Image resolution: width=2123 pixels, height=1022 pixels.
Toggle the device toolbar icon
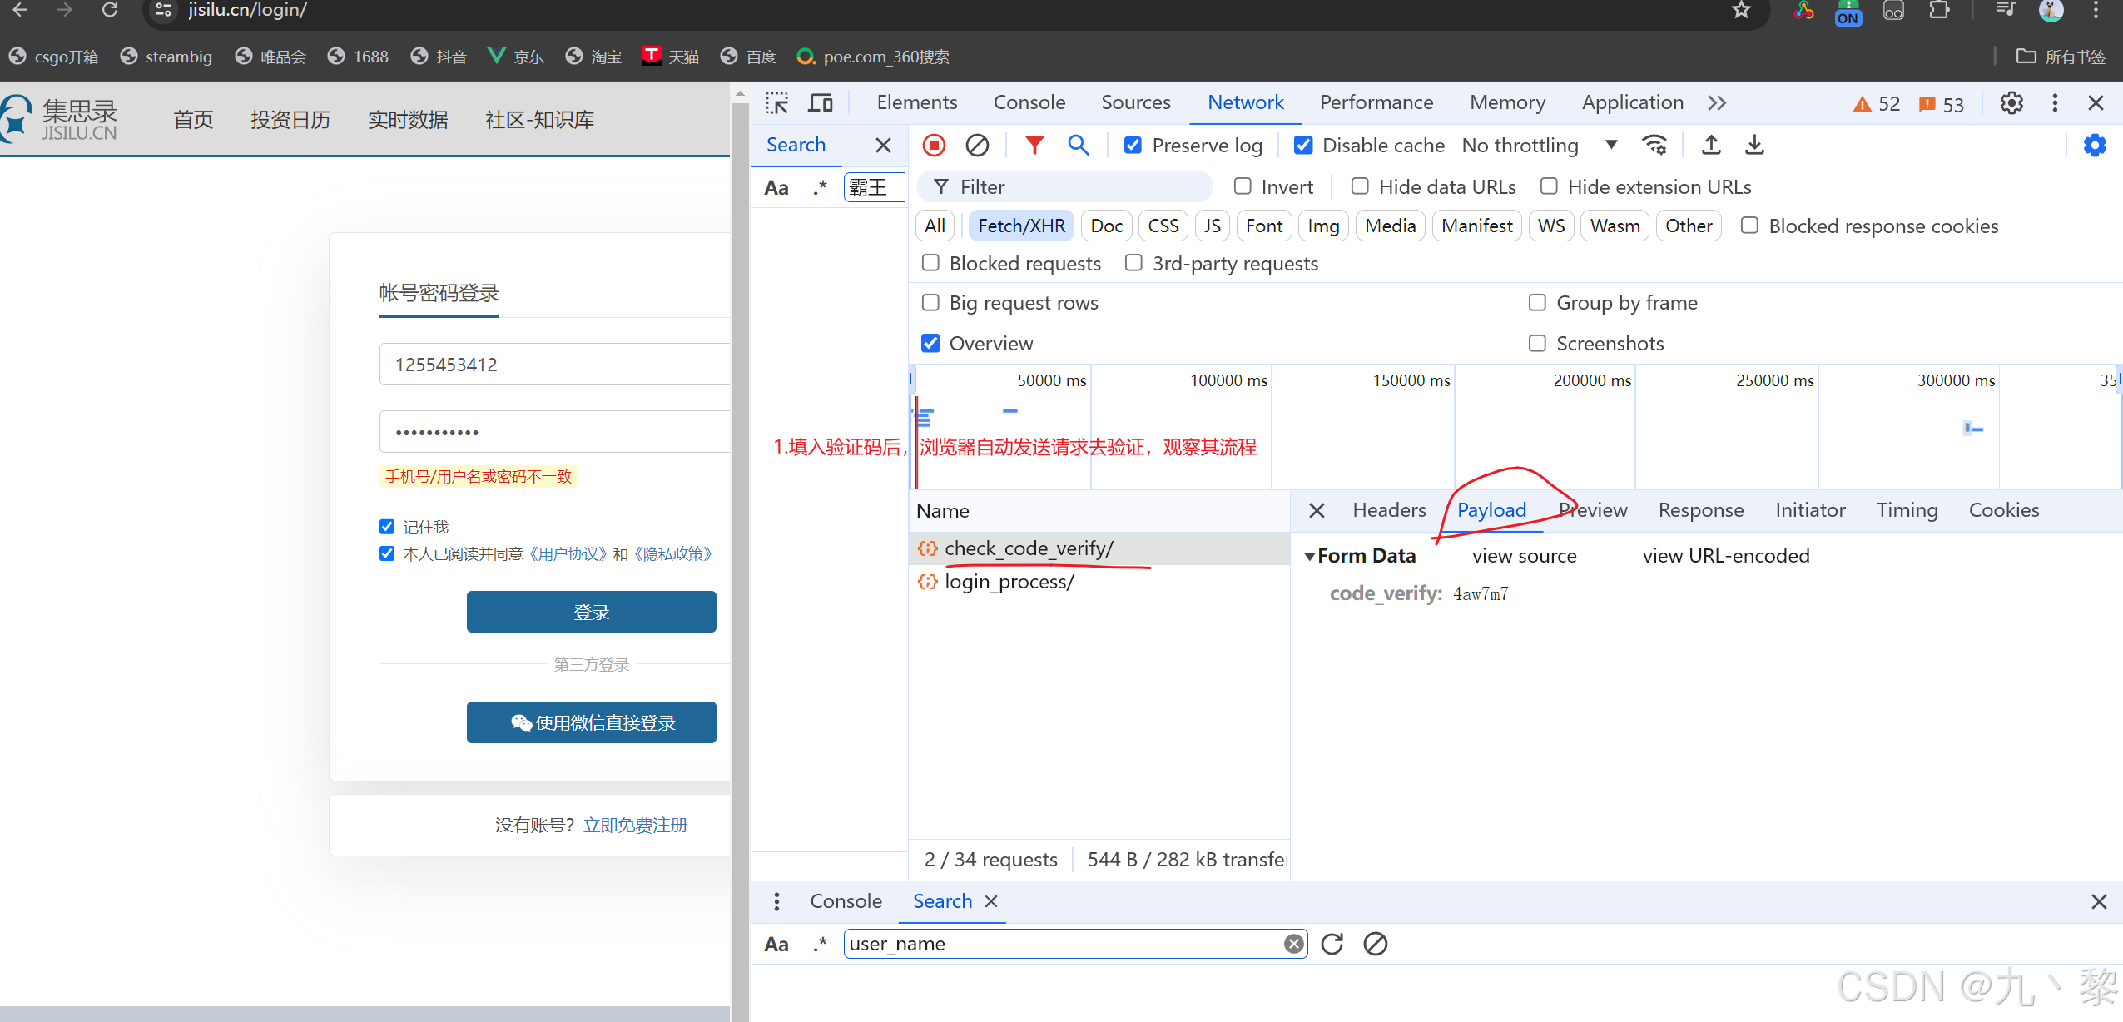(x=821, y=103)
